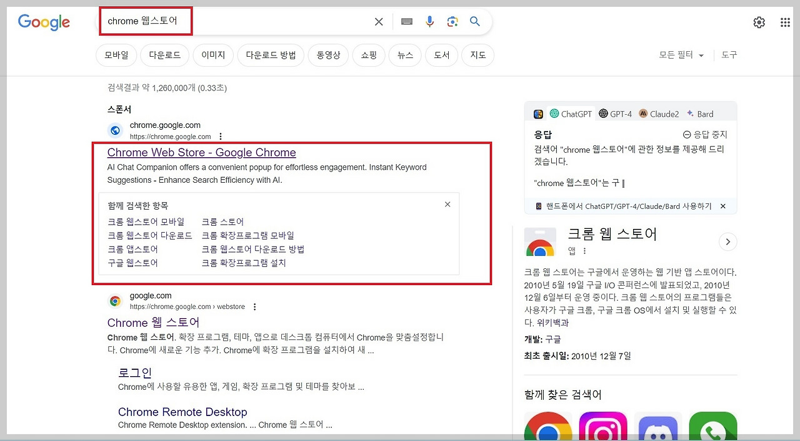The height and width of the screenshot is (441, 800).
Task: Search 크롬 확장프로그램 모바일 suggestion
Action: 247,235
